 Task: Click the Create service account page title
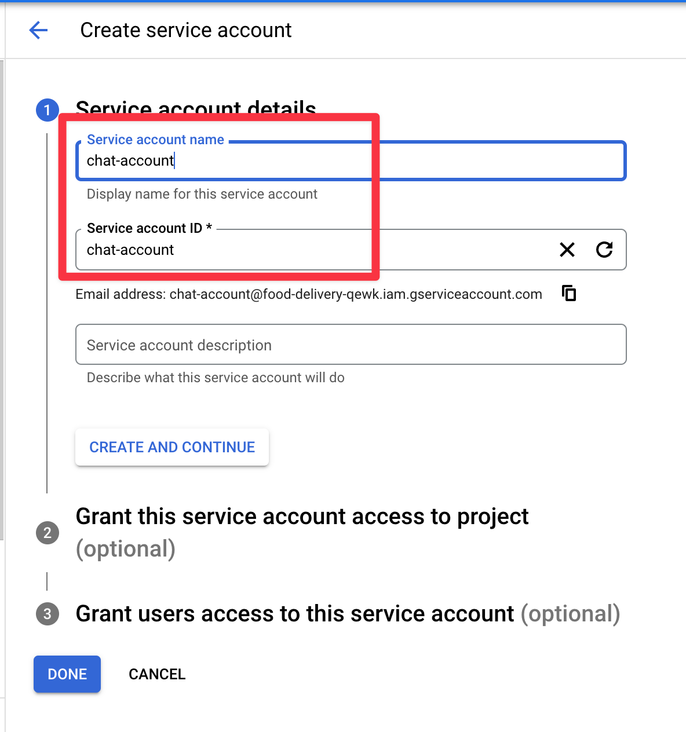point(185,30)
